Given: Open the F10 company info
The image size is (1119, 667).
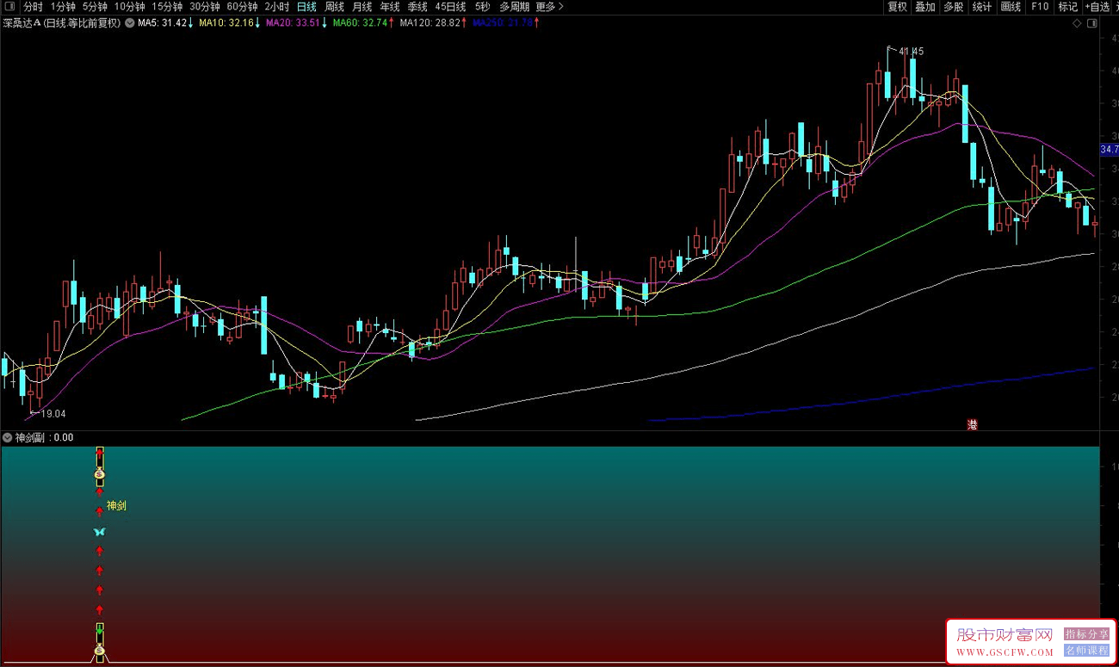Looking at the screenshot, I should [x=1040, y=7].
